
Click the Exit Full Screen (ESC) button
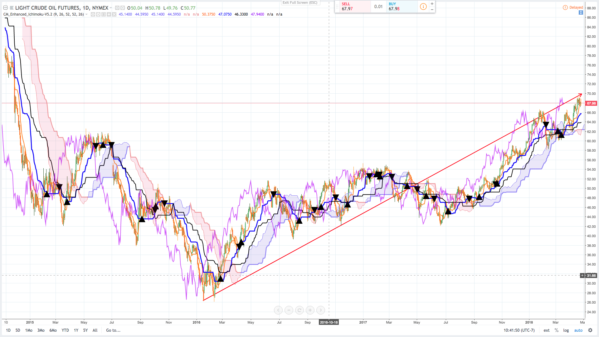point(300,2)
